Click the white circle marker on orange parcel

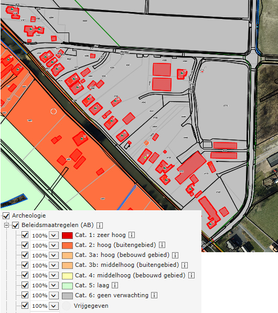pos(54,111)
